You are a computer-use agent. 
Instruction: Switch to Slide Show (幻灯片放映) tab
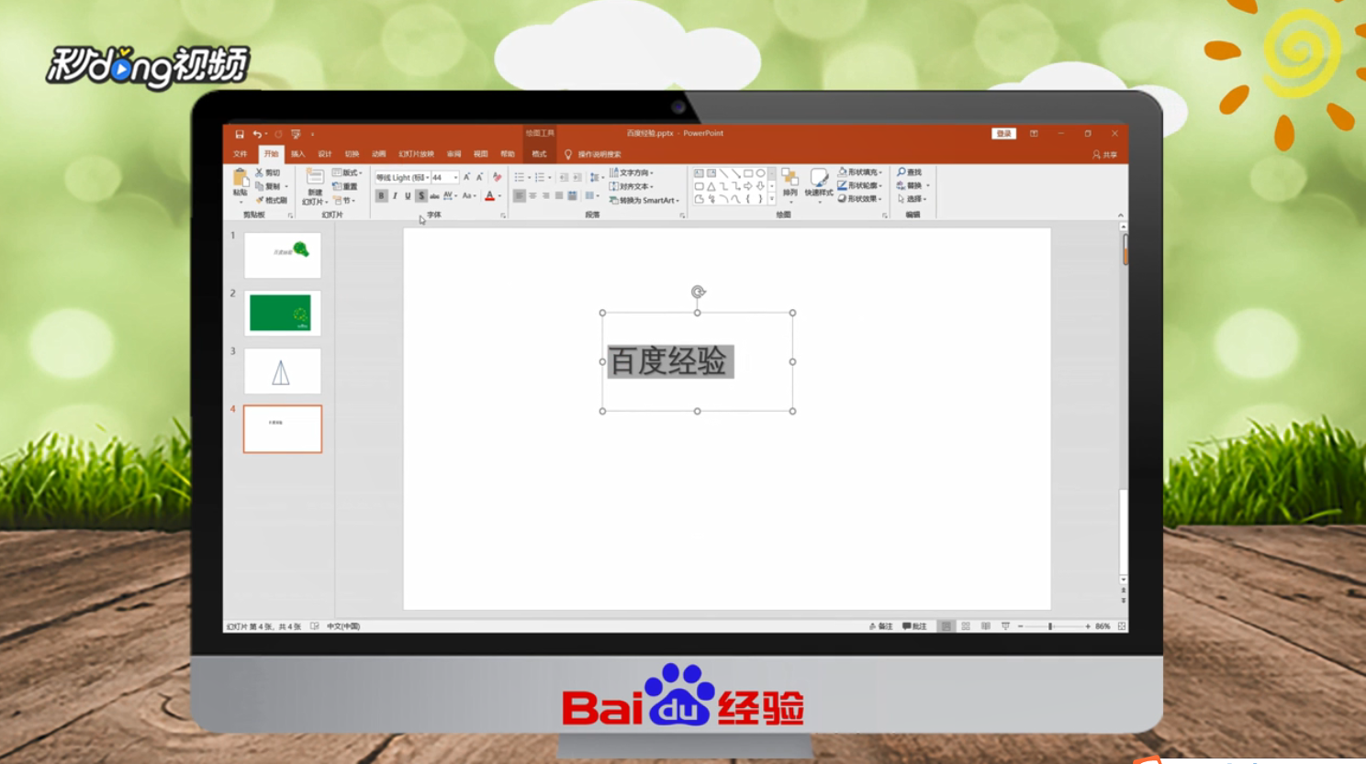coord(416,154)
